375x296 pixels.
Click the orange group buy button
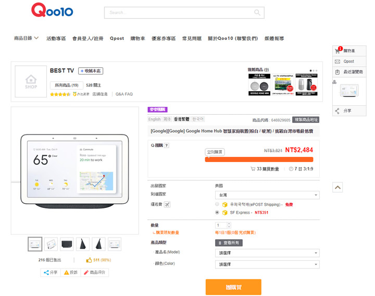233,287
